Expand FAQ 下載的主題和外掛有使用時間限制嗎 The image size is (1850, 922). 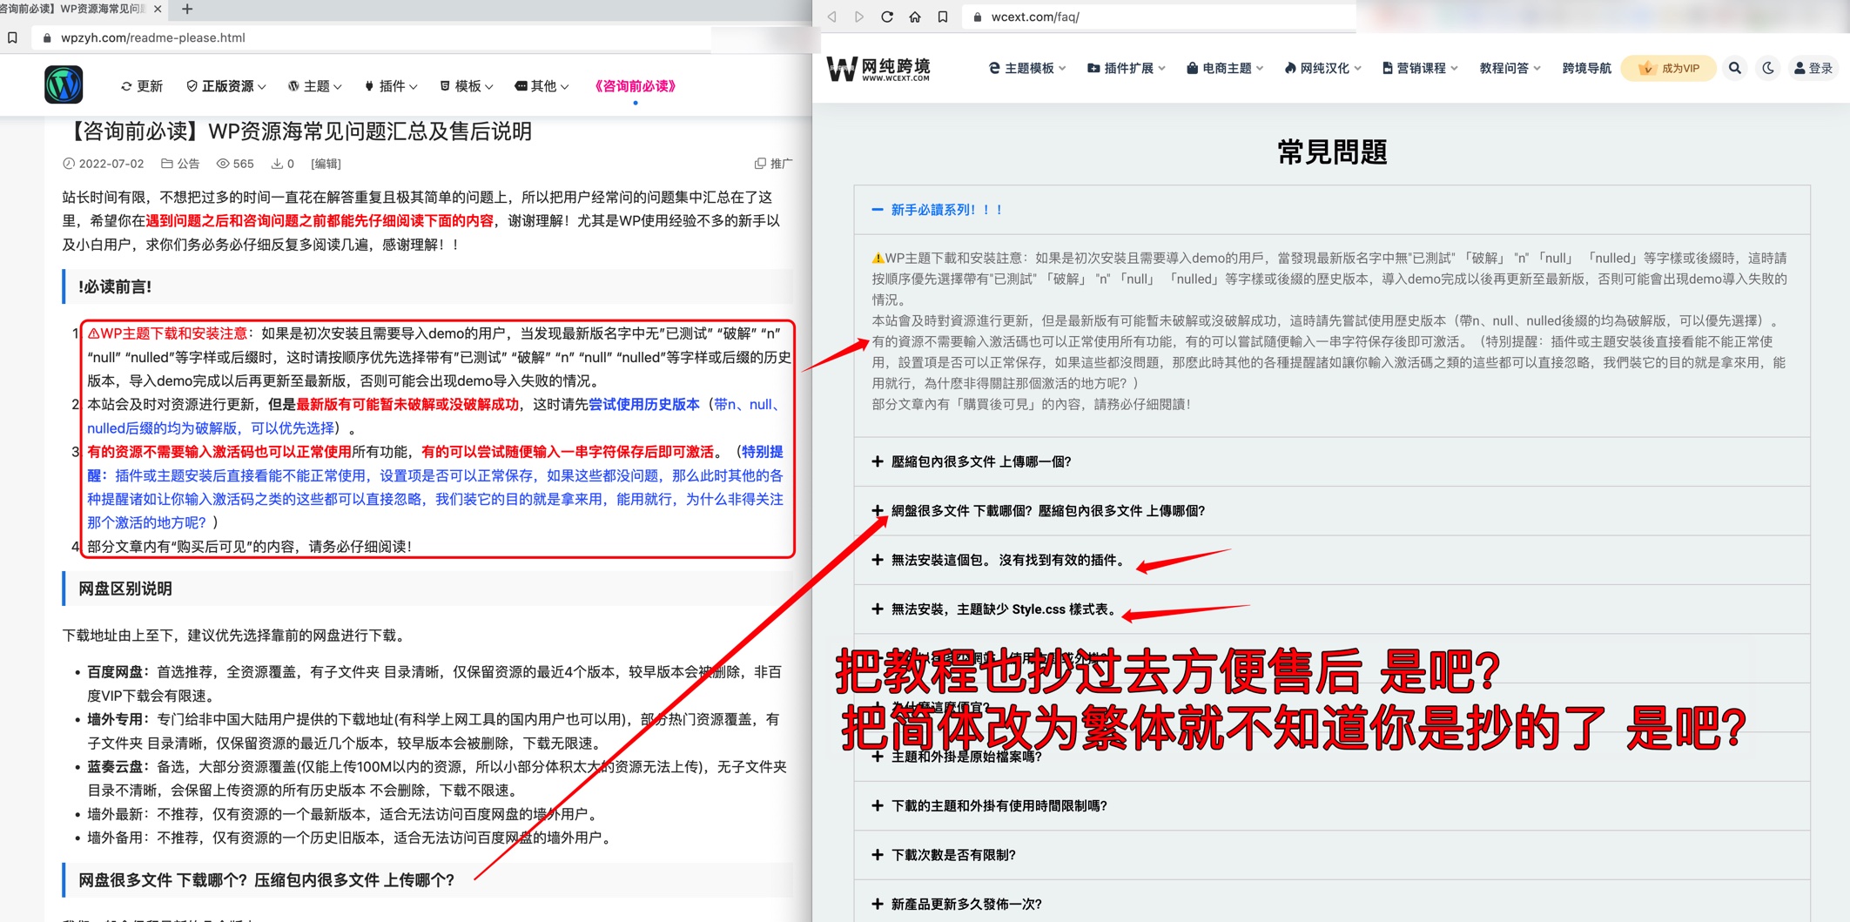click(1332, 806)
